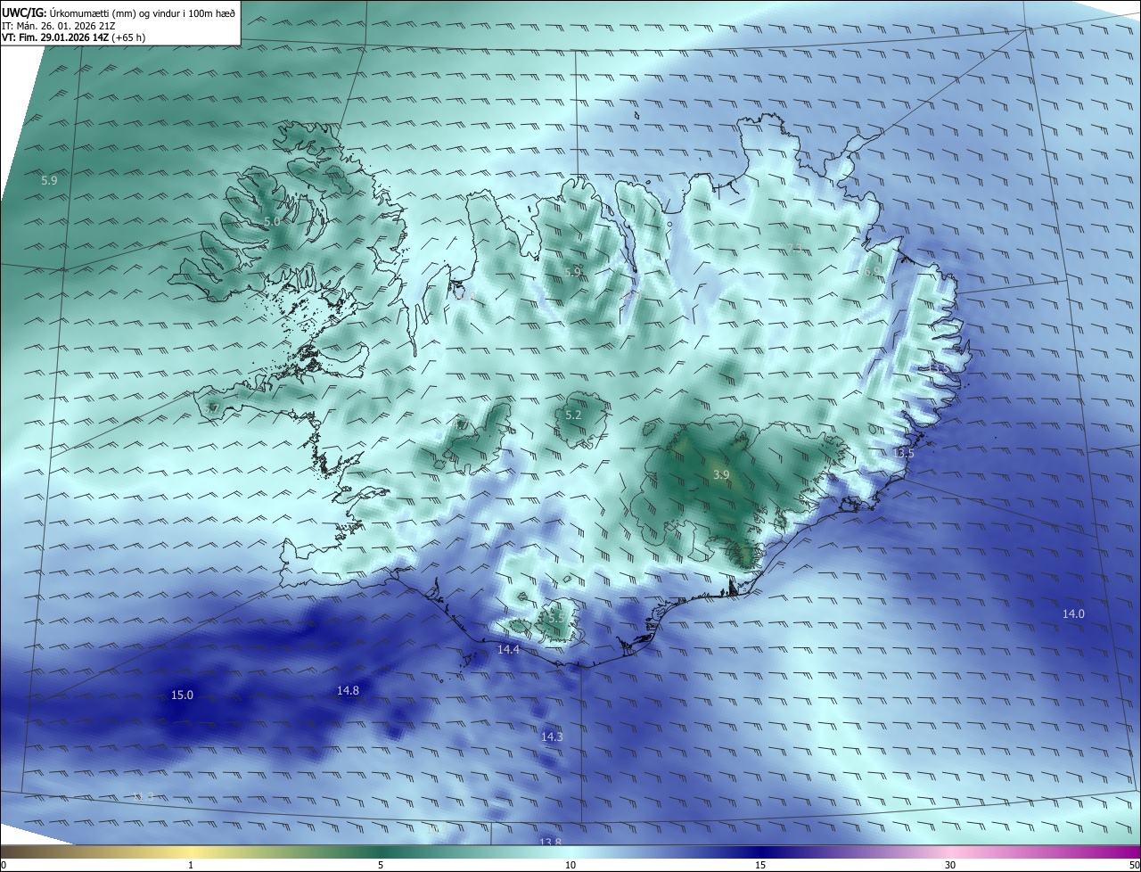Click the 5.7 value on the western peninsula
The image size is (1141, 872).
click(x=211, y=408)
